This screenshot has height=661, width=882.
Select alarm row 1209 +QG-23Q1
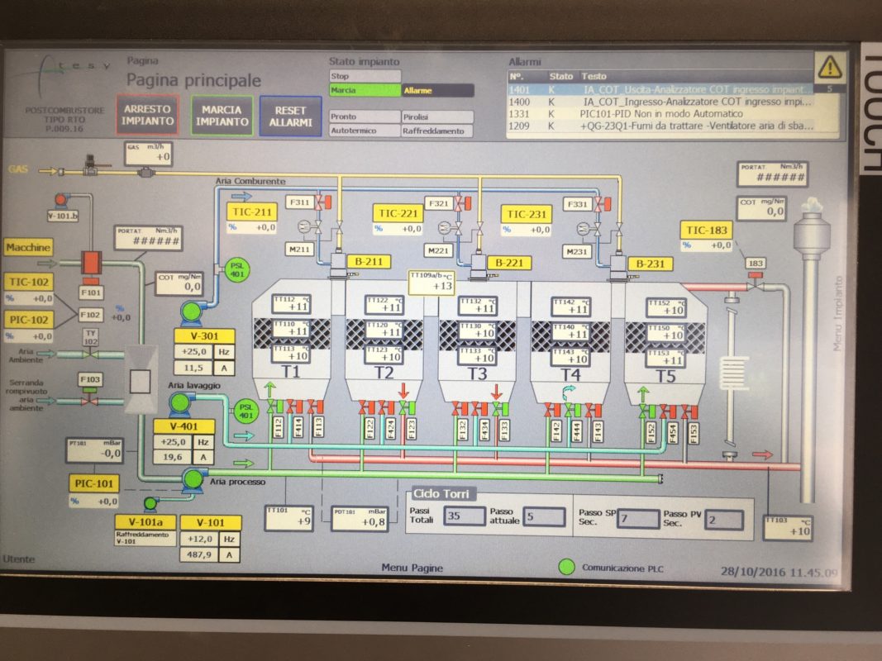[660, 126]
